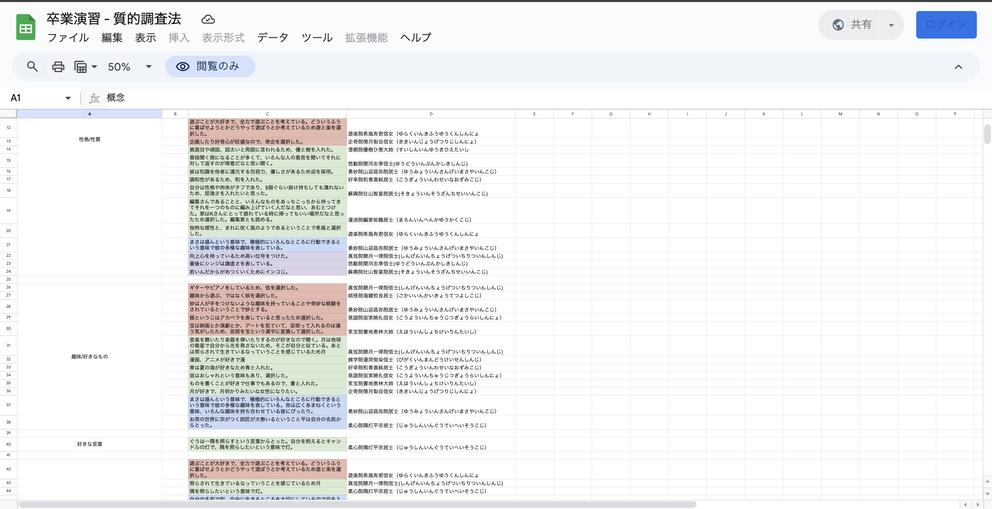Viewport: 992px width, 509px height.
Task: Collapse the toolbar with chevron
Action: pos(958,67)
